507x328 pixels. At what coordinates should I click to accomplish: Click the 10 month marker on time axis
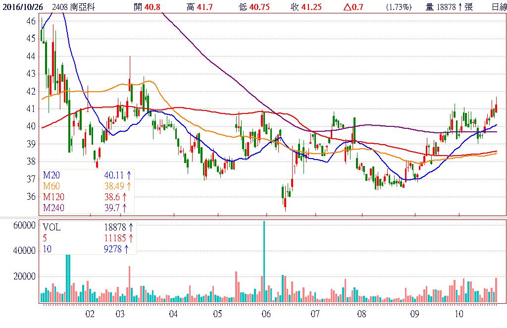[458, 314]
